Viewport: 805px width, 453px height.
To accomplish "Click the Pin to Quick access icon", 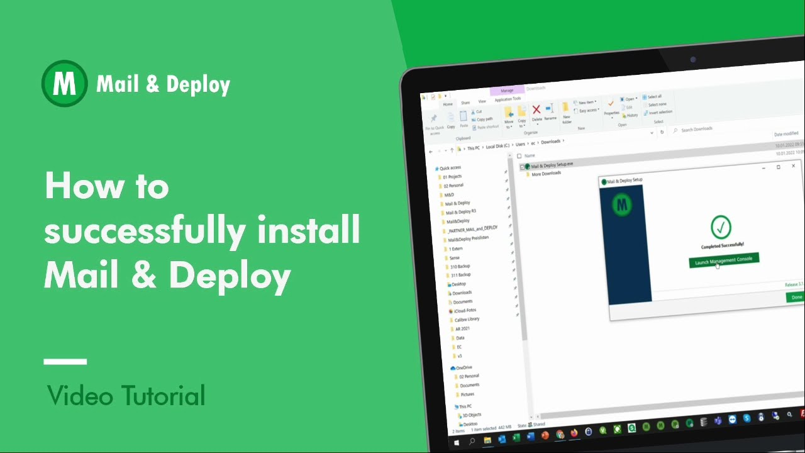I will point(433,118).
